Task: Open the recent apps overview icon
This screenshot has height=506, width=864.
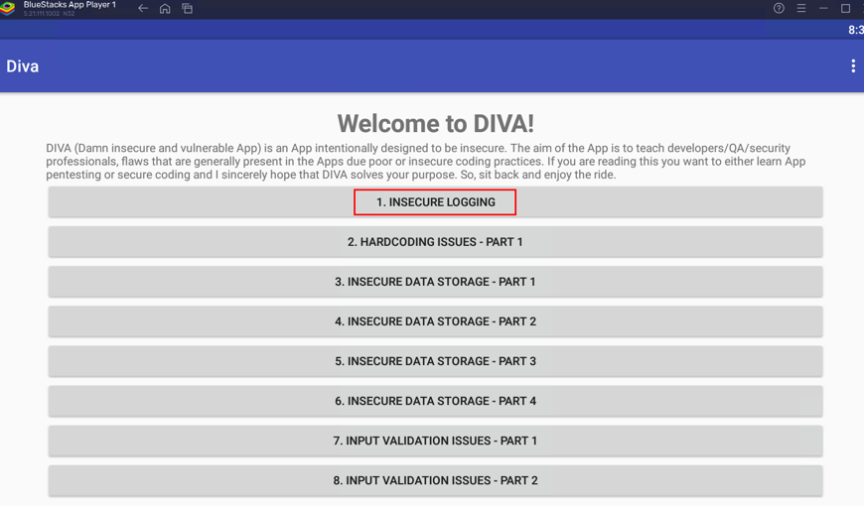Action: (188, 8)
